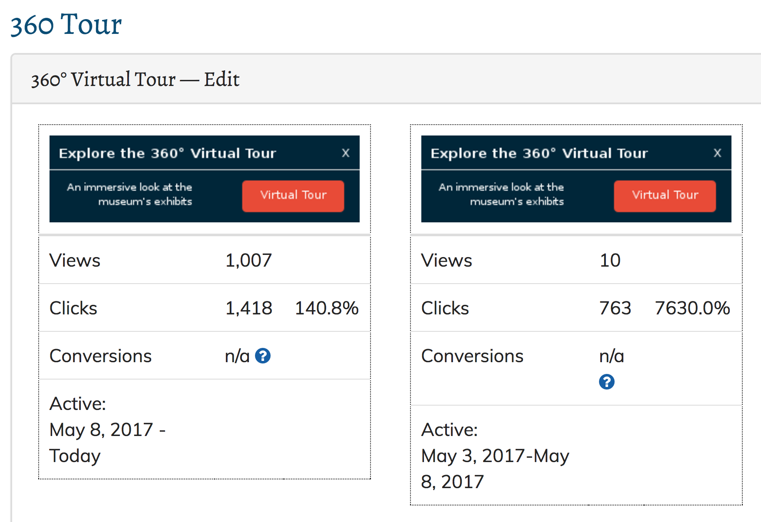Click the 360° Virtual Tour — Edit panel title
761x522 pixels.
tap(135, 79)
